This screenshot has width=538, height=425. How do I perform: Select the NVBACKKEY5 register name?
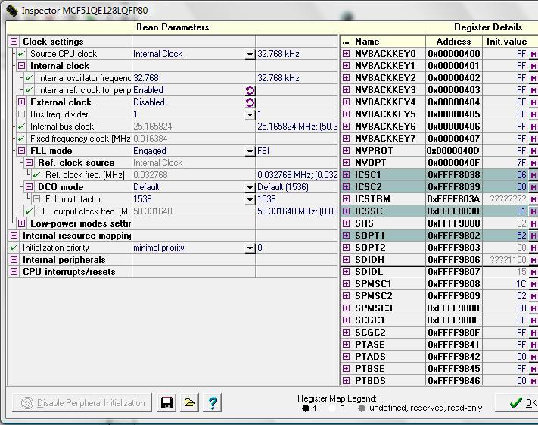point(385,114)
